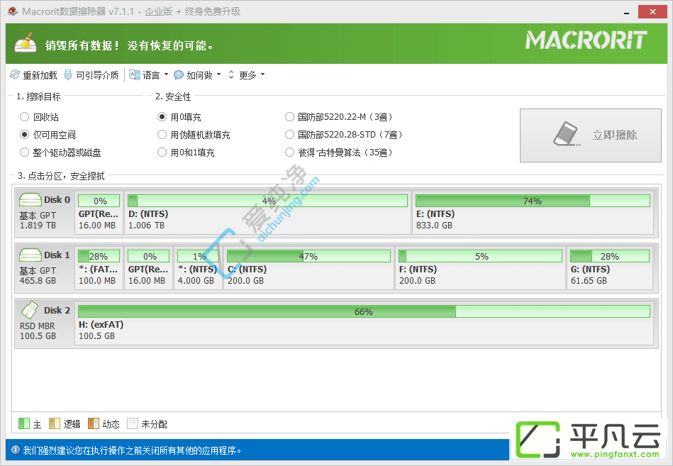Click the how-to help bubble icon

point(179,74)
